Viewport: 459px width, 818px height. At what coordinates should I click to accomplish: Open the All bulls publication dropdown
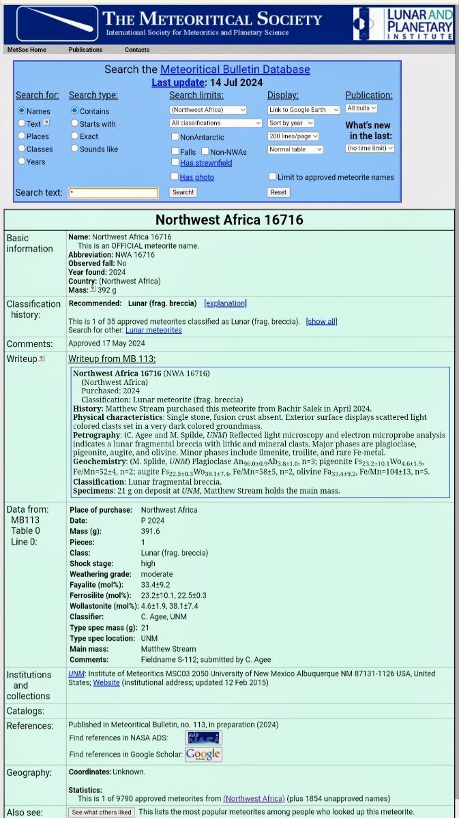coord(361,108)
